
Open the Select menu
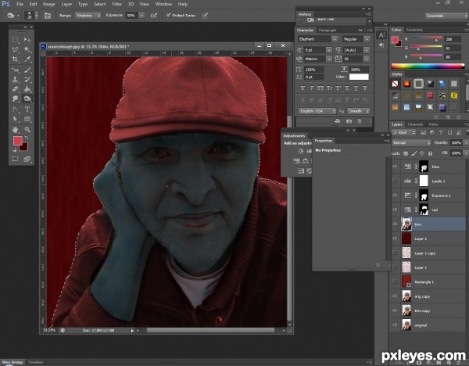pos(99,4)
